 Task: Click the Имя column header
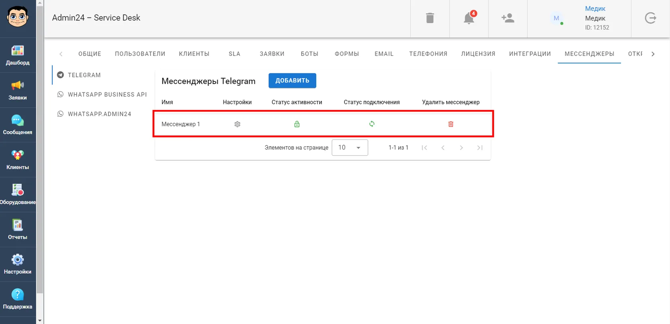coord(167,102)
